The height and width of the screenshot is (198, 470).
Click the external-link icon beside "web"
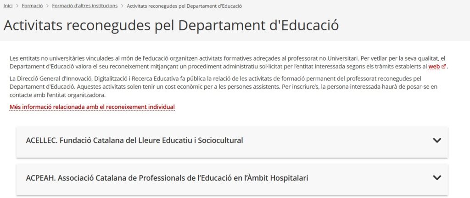[x=444, y=67]
